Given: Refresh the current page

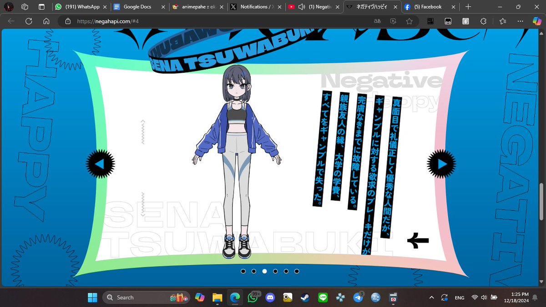Looking at the screenshot, I should 29,21.
